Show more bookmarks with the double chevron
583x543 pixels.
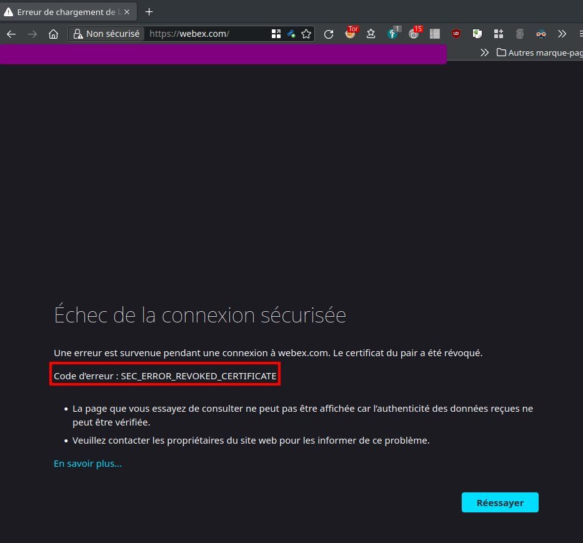click(484, 53)
